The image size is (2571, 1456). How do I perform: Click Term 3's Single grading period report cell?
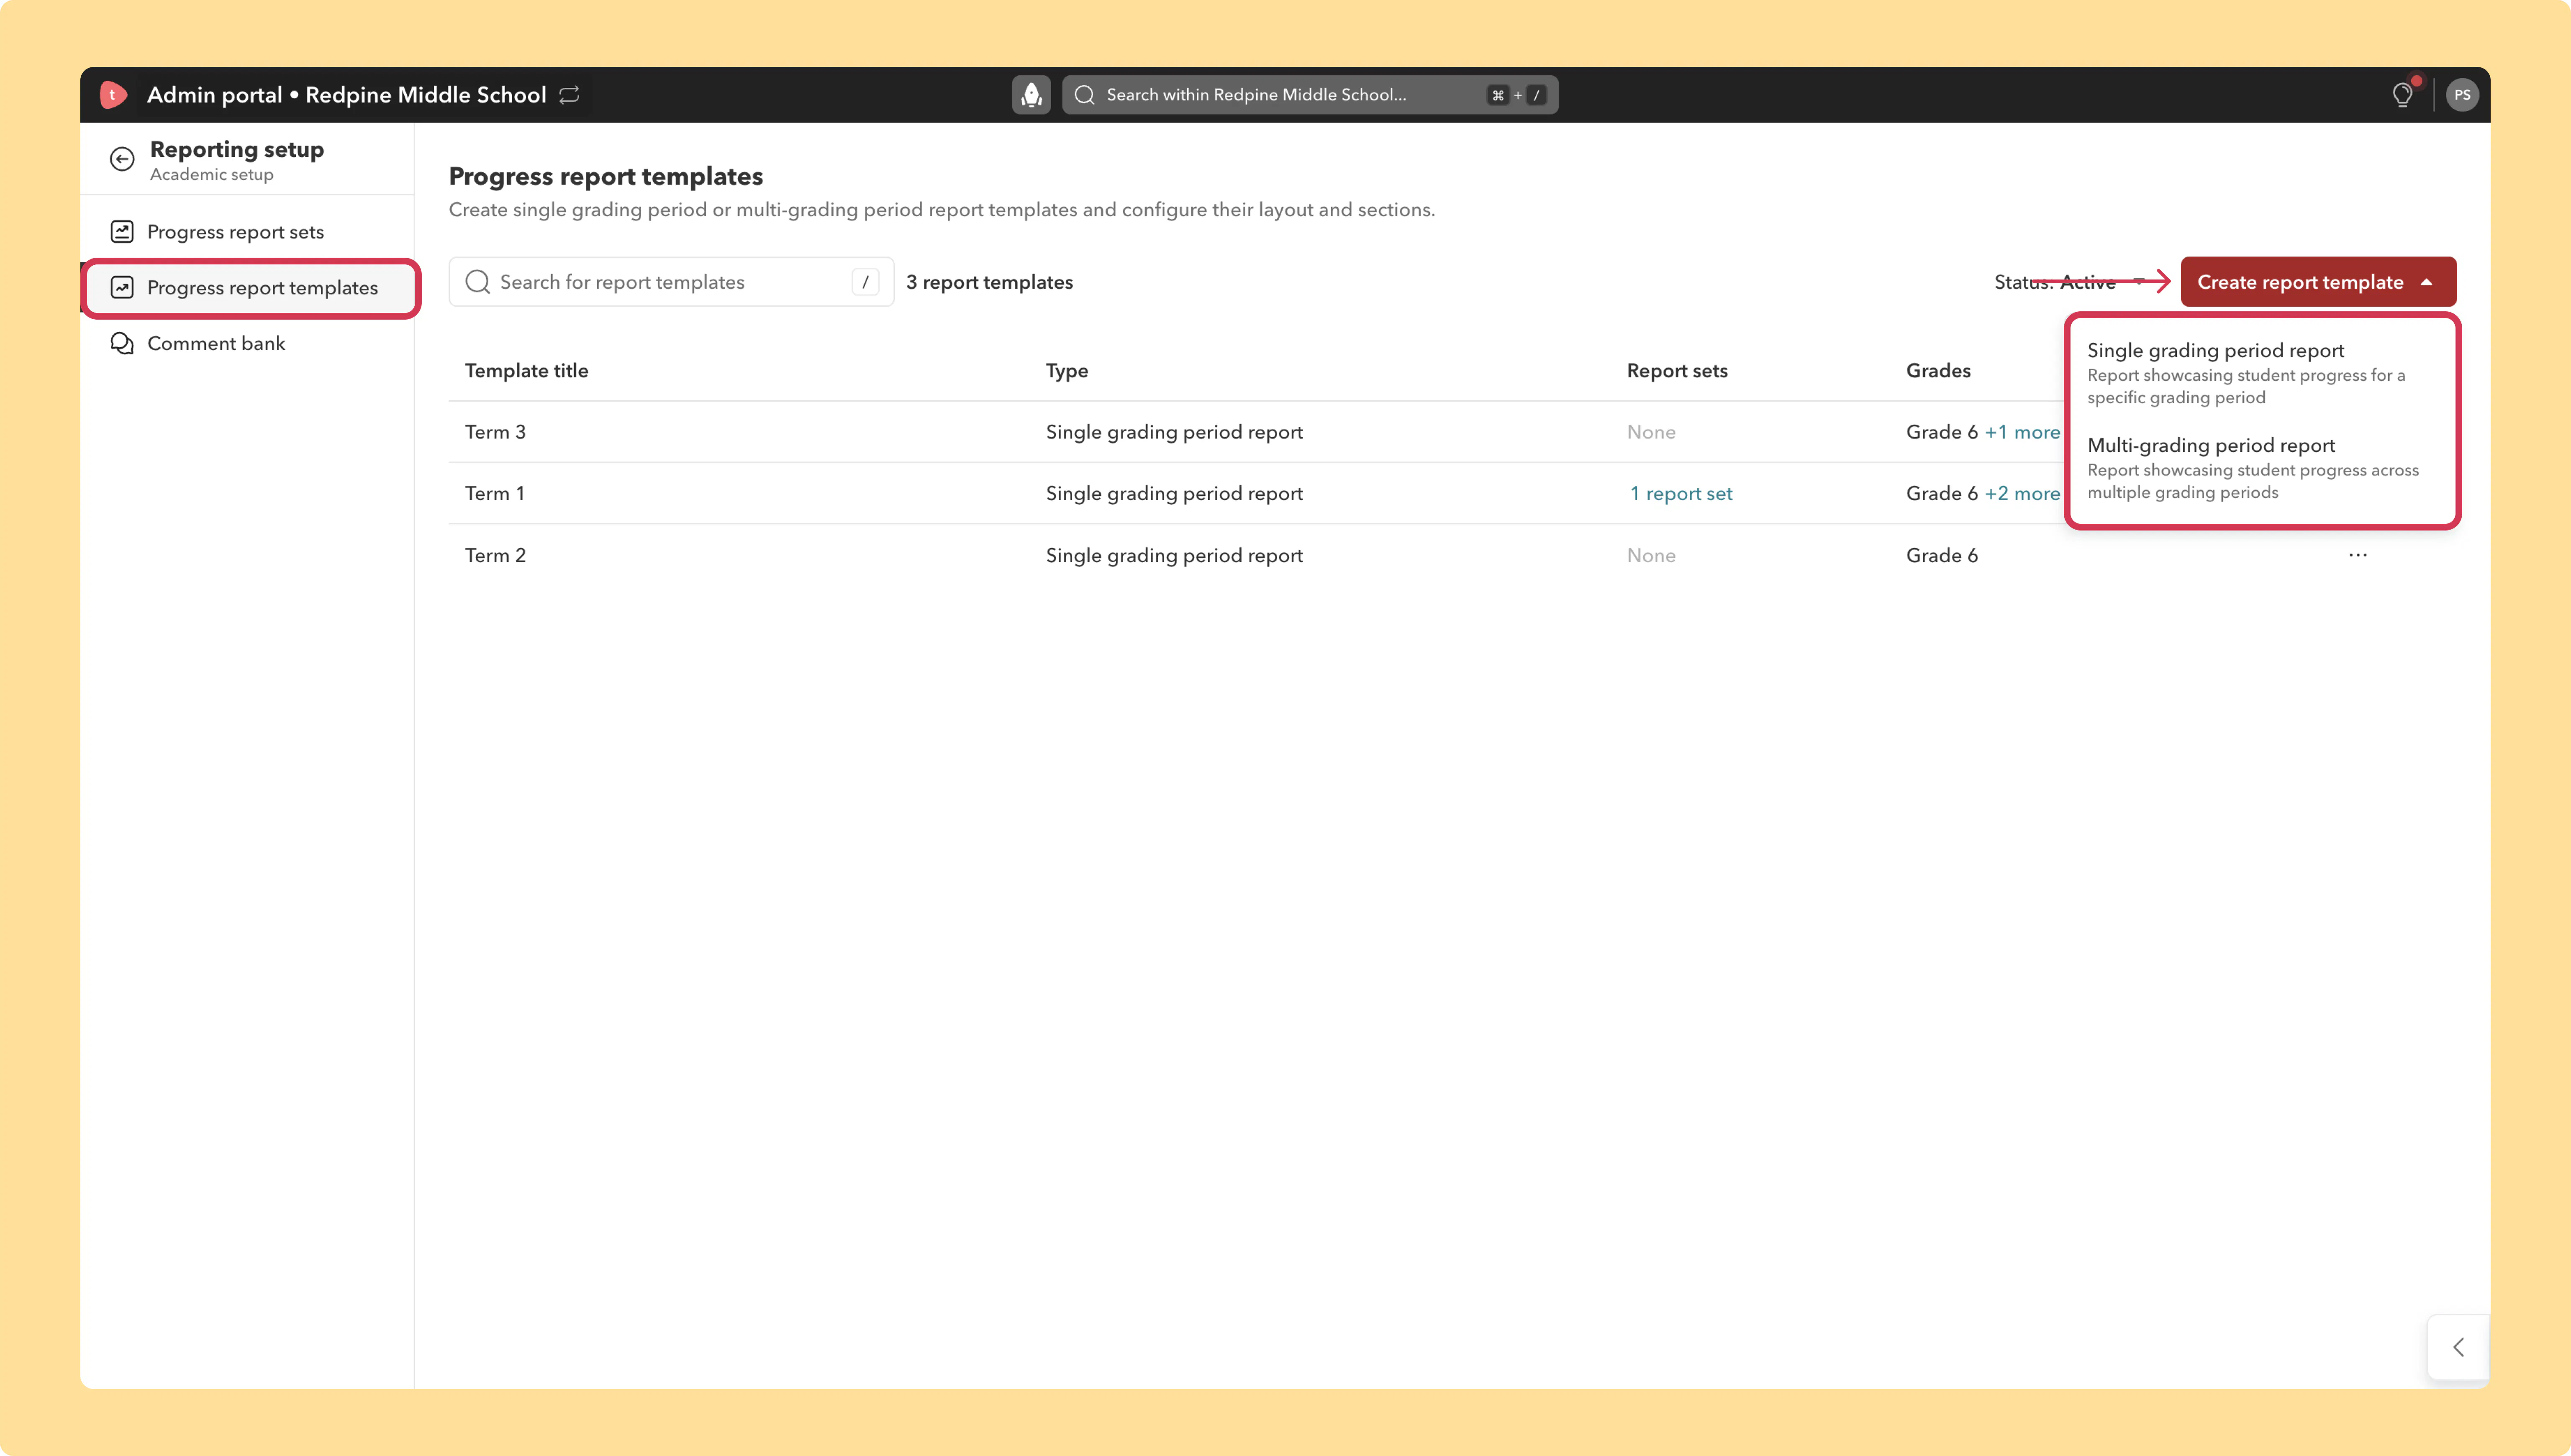click(x=1174, y=432)
